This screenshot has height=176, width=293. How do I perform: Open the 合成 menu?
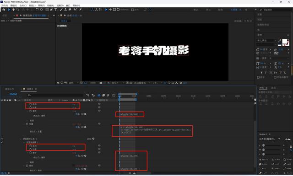pyautogui.click(x=23, y=5)
